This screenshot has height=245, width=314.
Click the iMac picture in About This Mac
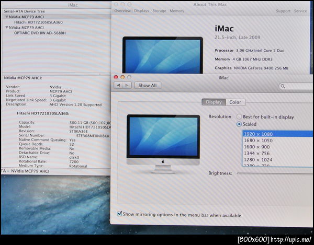163,55
